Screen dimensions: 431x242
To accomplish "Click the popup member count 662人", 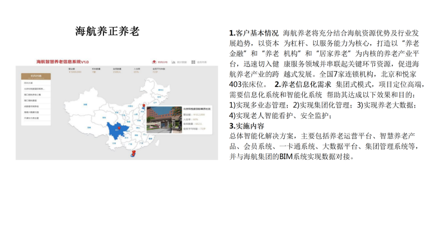I will 198,124.
